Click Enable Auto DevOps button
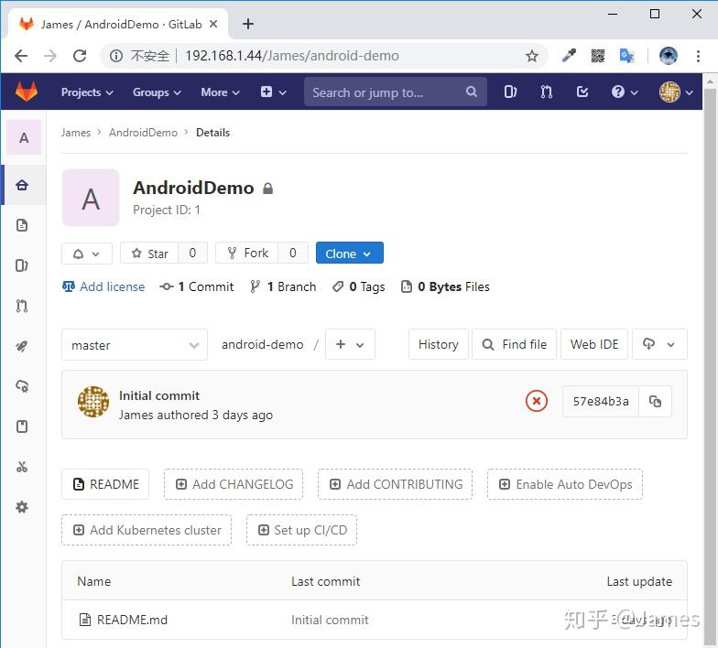This screenshot has width=718, height=648. click(565, 484)
